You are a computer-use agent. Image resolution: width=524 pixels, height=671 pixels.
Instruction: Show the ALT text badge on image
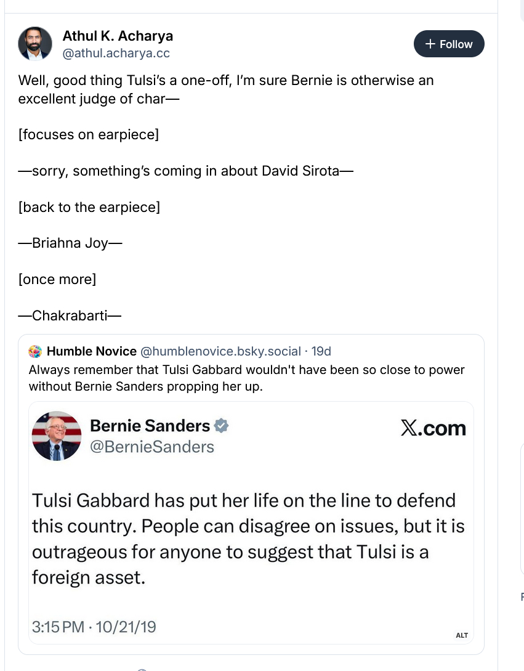tap(462, 635)
